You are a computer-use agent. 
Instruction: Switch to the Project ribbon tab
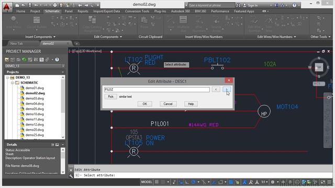pos(35,11)
